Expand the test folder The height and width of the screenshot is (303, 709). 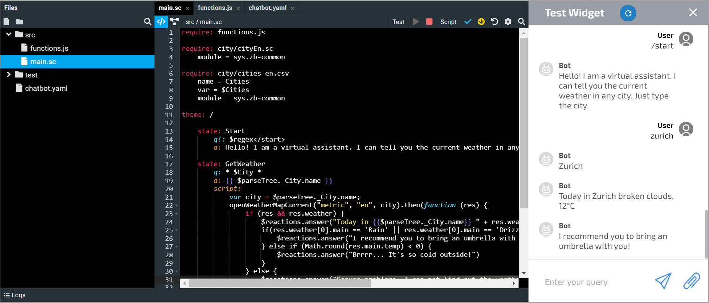click(x=9, y=75)
